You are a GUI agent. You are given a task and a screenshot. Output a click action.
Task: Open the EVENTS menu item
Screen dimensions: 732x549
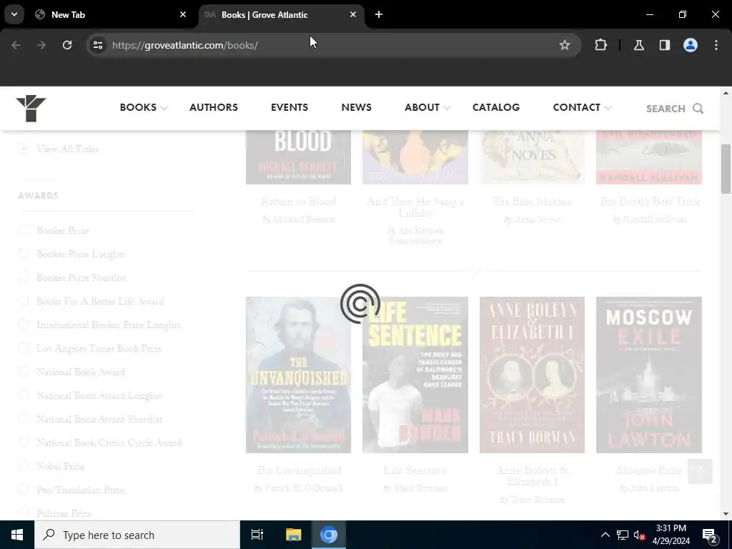290,107
